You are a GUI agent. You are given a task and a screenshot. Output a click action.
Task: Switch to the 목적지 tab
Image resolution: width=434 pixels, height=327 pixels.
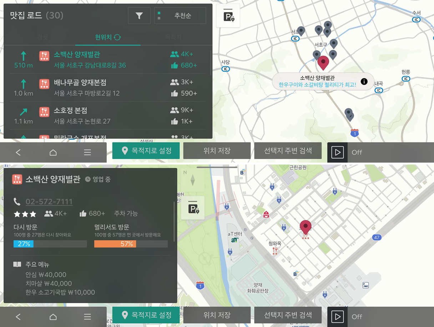coord(173,37)
